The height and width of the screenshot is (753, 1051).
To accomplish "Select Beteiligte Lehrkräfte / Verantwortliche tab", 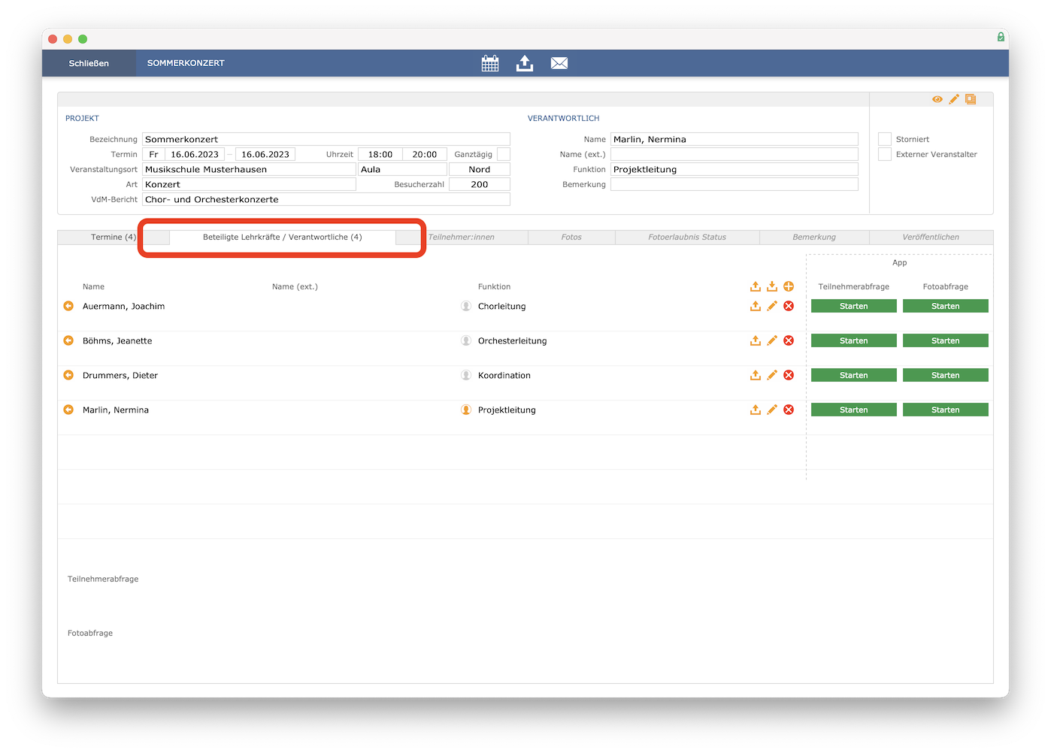I will pyautogui.click(x=283, y=237).
